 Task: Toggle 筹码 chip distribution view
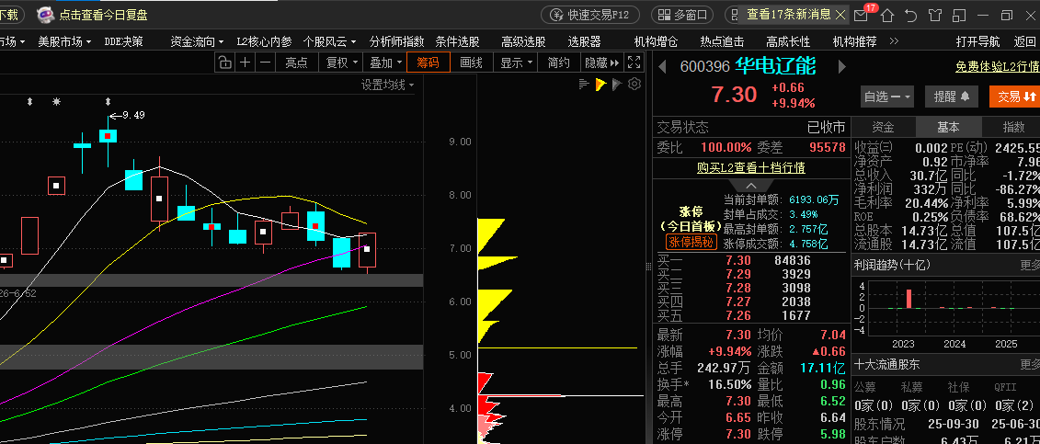[428, 63]
